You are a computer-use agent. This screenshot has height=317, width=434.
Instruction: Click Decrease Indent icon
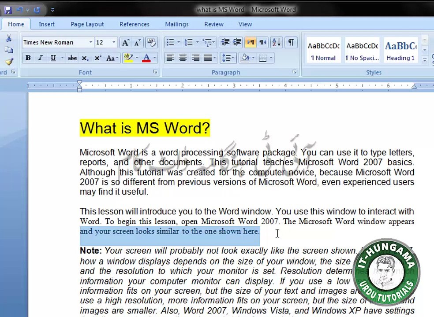point(225,42)
